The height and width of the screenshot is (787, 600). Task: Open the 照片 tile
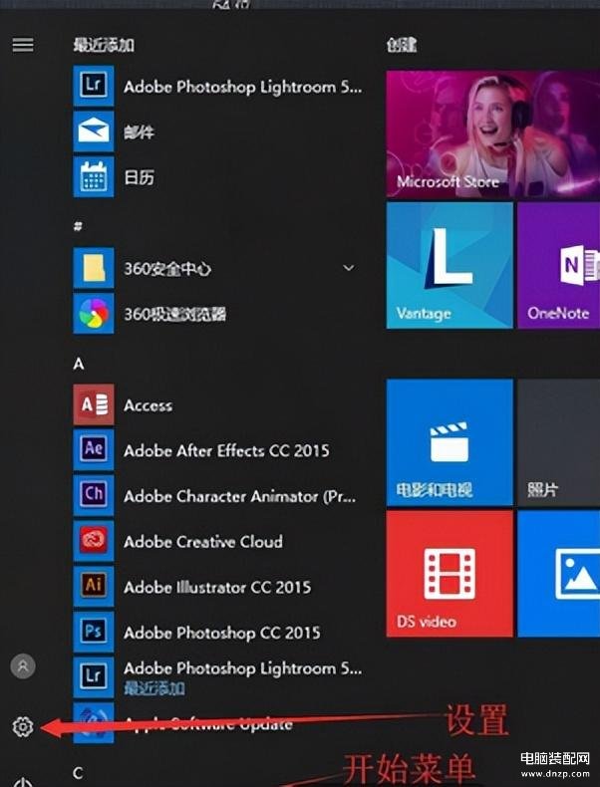(x=559, y=442)
